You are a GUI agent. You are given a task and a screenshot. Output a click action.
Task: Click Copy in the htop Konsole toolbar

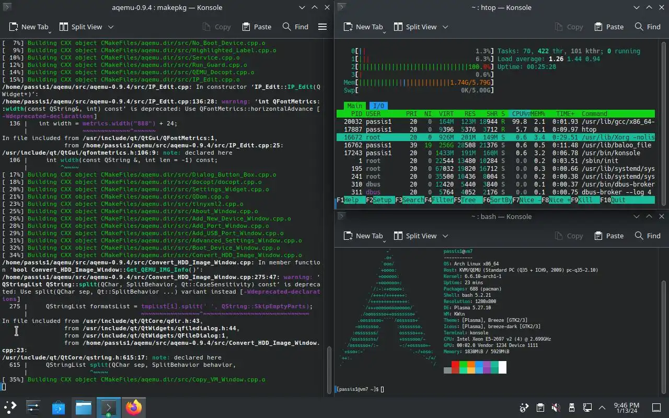pyautogui.click(x=569, y=27)
